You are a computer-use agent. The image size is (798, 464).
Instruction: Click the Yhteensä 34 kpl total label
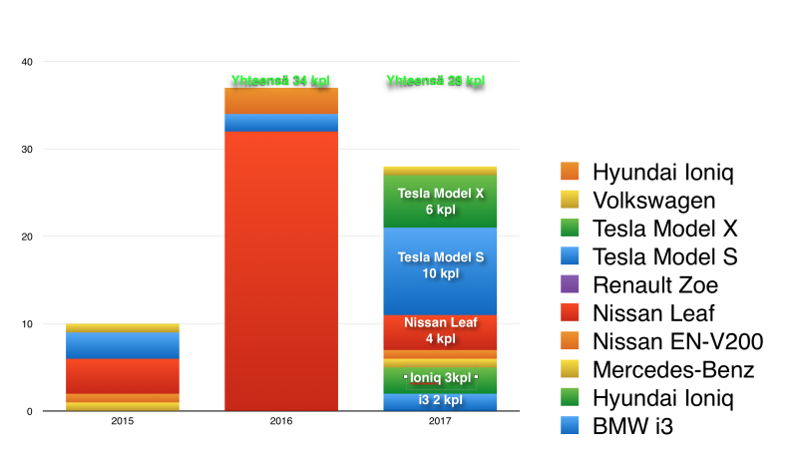pyautogui.click(x=280, y=81)
